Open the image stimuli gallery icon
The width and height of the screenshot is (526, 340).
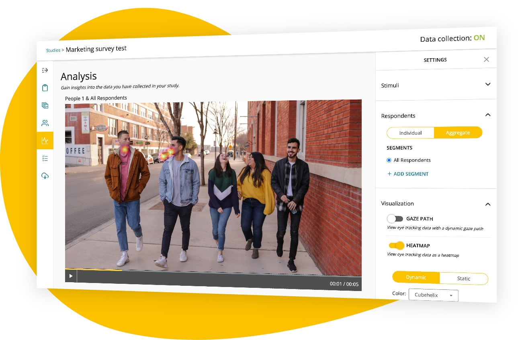click(45, 106)
